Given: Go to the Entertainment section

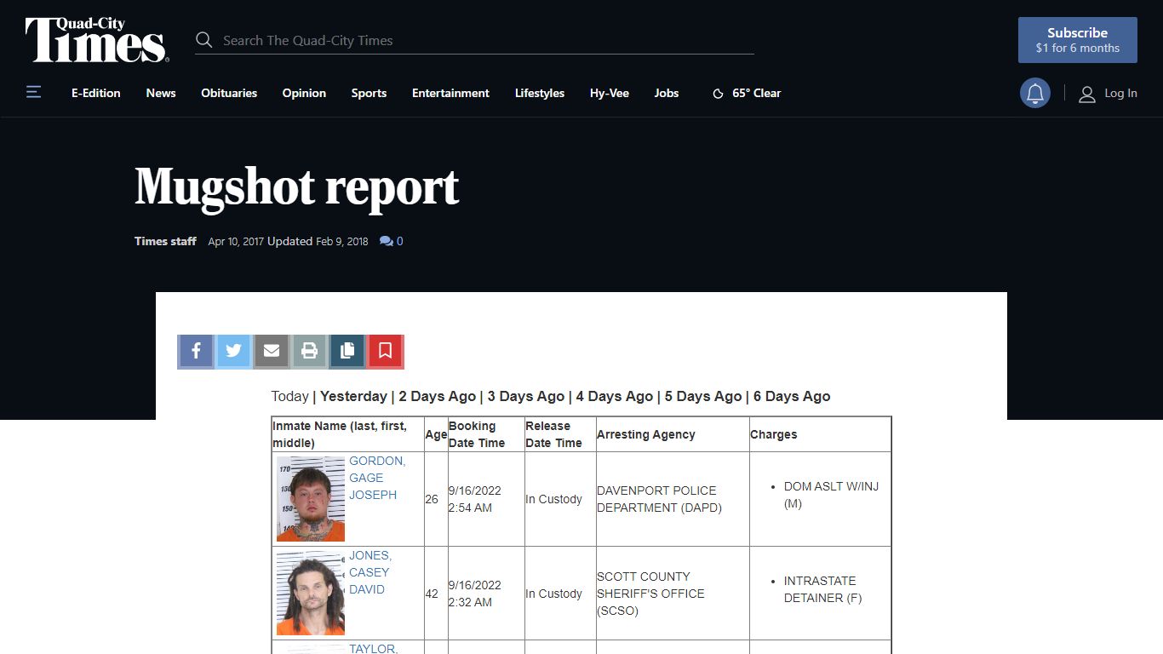Looking at the screenshot, I should click(x=450, y=93).
